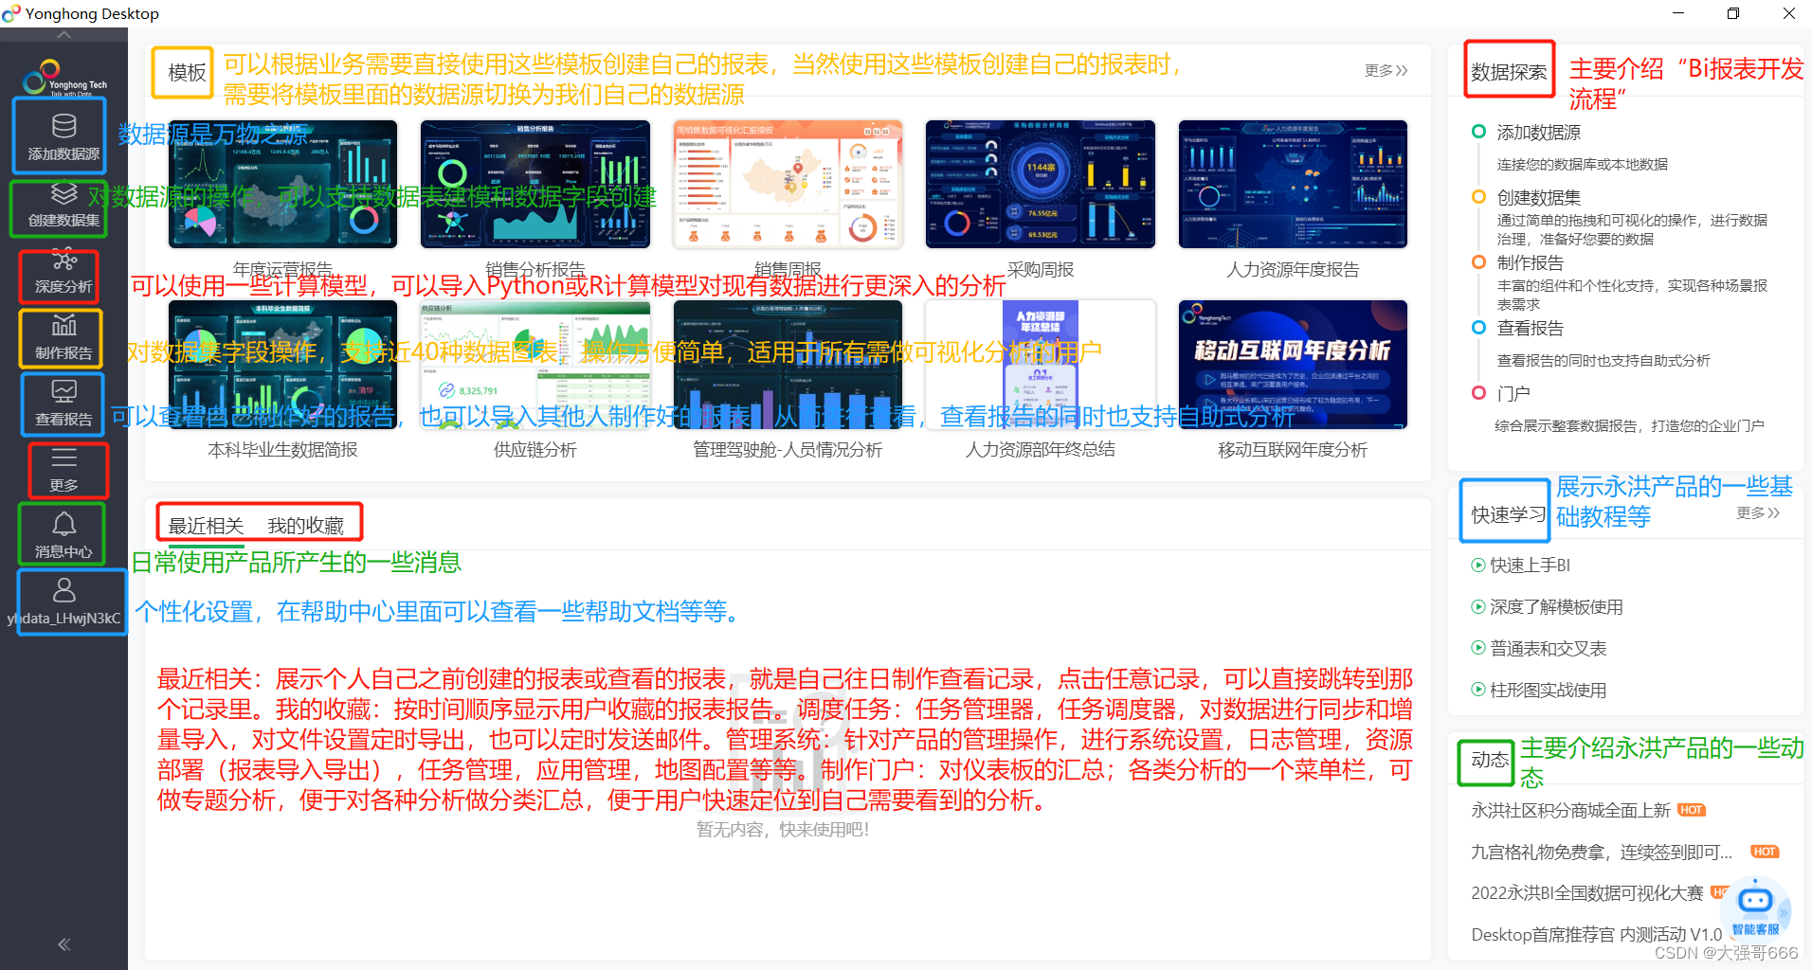Open the 移动互联网年度分析 report thumbnail

[1293, 364]
